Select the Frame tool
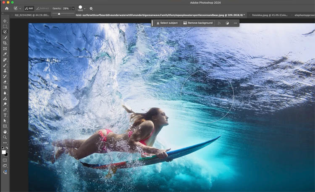 click(5, 49)
